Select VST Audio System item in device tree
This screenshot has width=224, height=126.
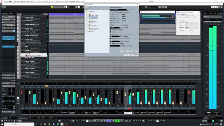[94, 17]
